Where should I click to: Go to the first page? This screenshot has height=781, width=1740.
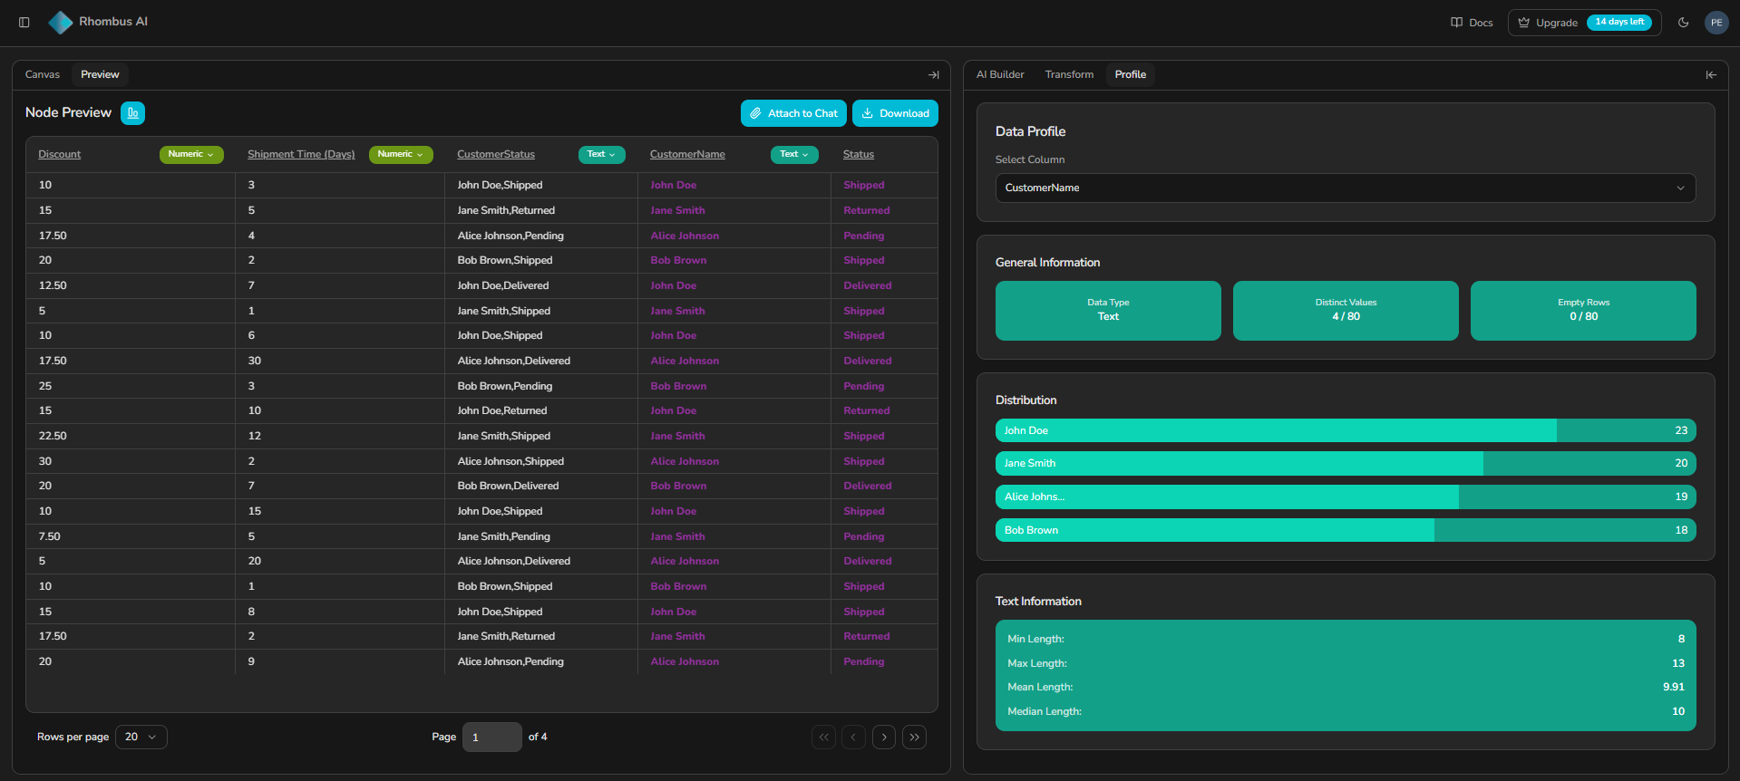[823, 738]
